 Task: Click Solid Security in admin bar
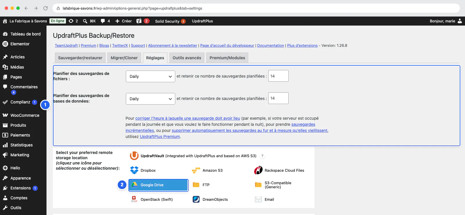point(170,21)
